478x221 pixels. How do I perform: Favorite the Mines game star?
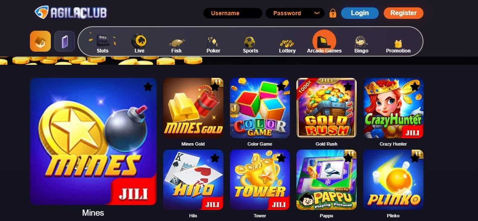point(148,87)
